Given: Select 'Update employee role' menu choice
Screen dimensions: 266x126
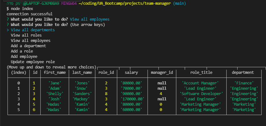Looking at the screenshot, I should pos(33,62).
